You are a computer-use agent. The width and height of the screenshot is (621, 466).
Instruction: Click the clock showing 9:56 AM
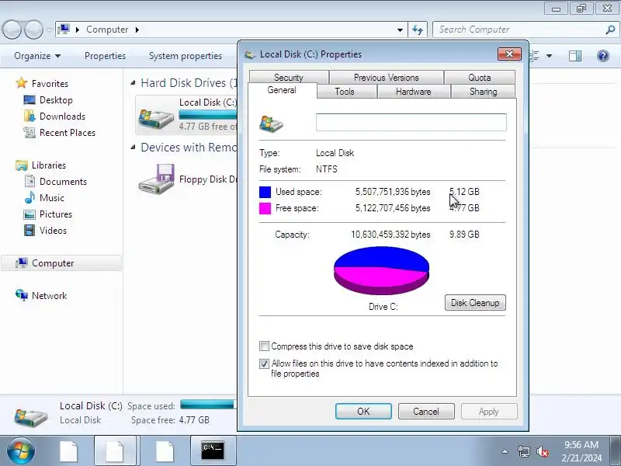581,444
